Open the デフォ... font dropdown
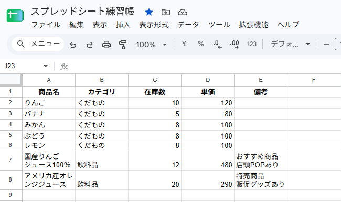341x202 pixels. [x=290, y=44]
